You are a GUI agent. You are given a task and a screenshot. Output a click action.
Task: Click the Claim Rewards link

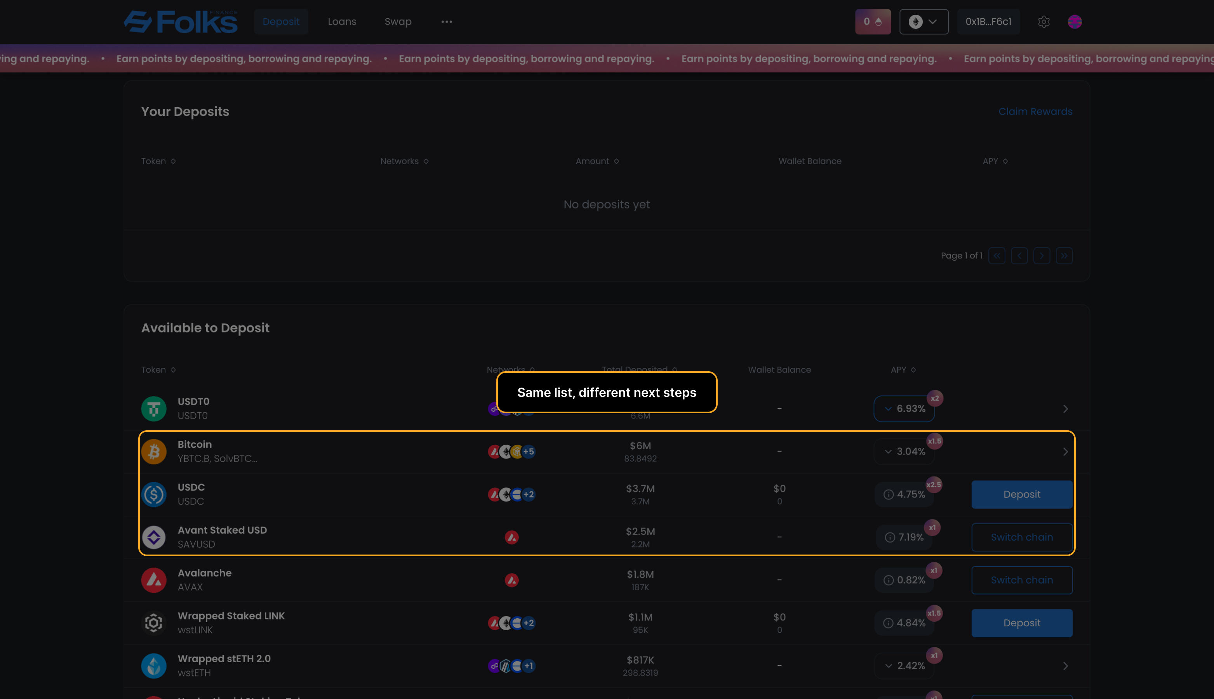pos(1035,111)
